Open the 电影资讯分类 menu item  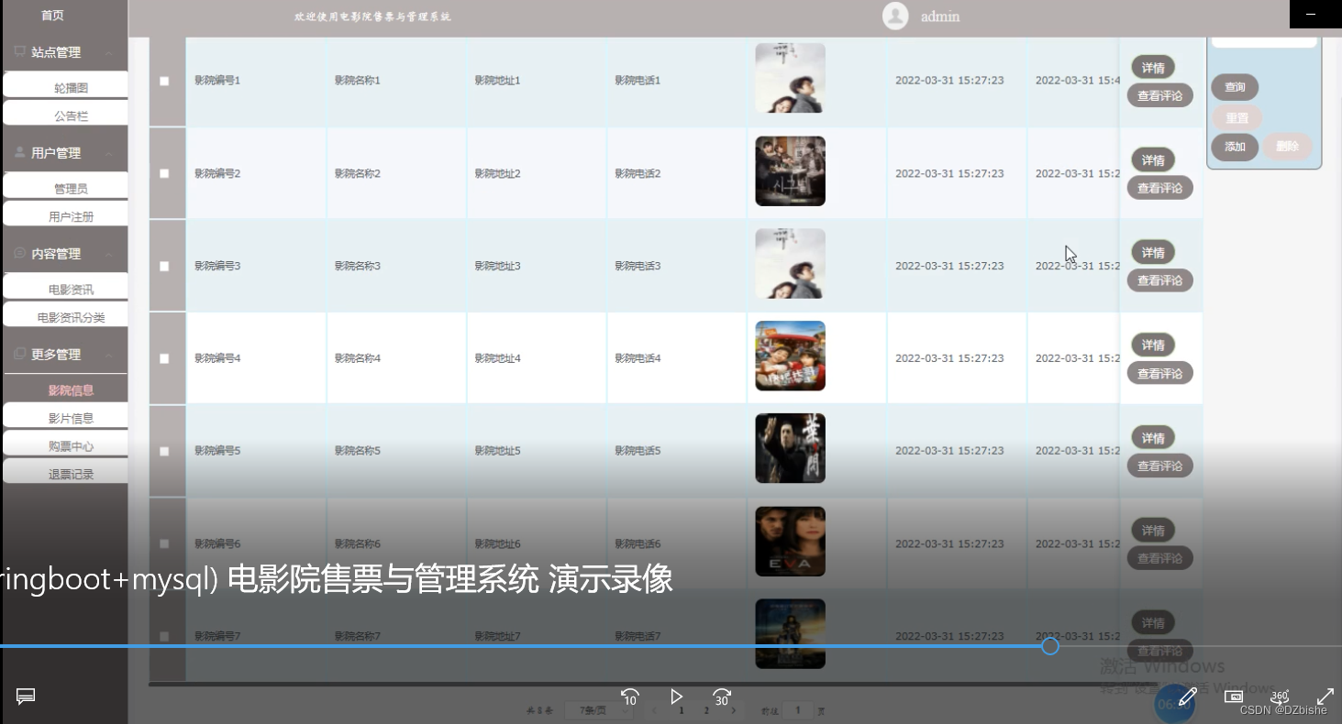[x=65, y=314]
